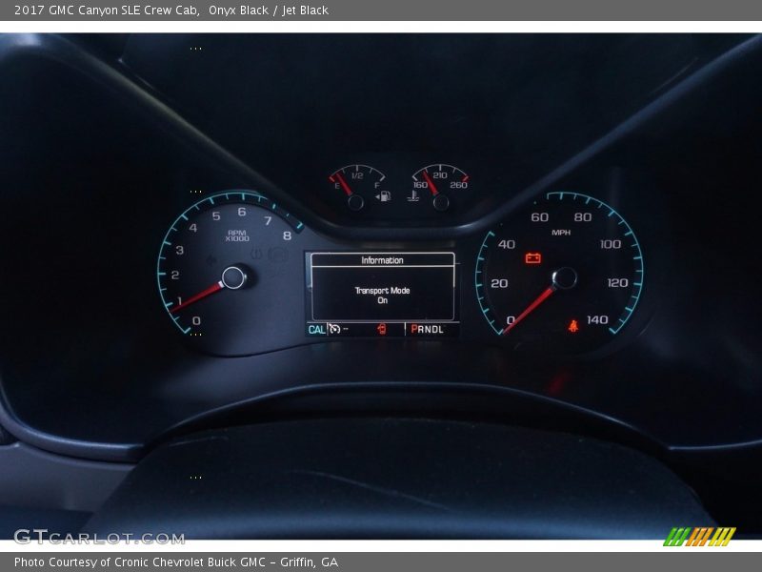The width and height of the screenshot is (762, 572).
Task: Click the 6 on the tachometer
Action: (242, 212)
